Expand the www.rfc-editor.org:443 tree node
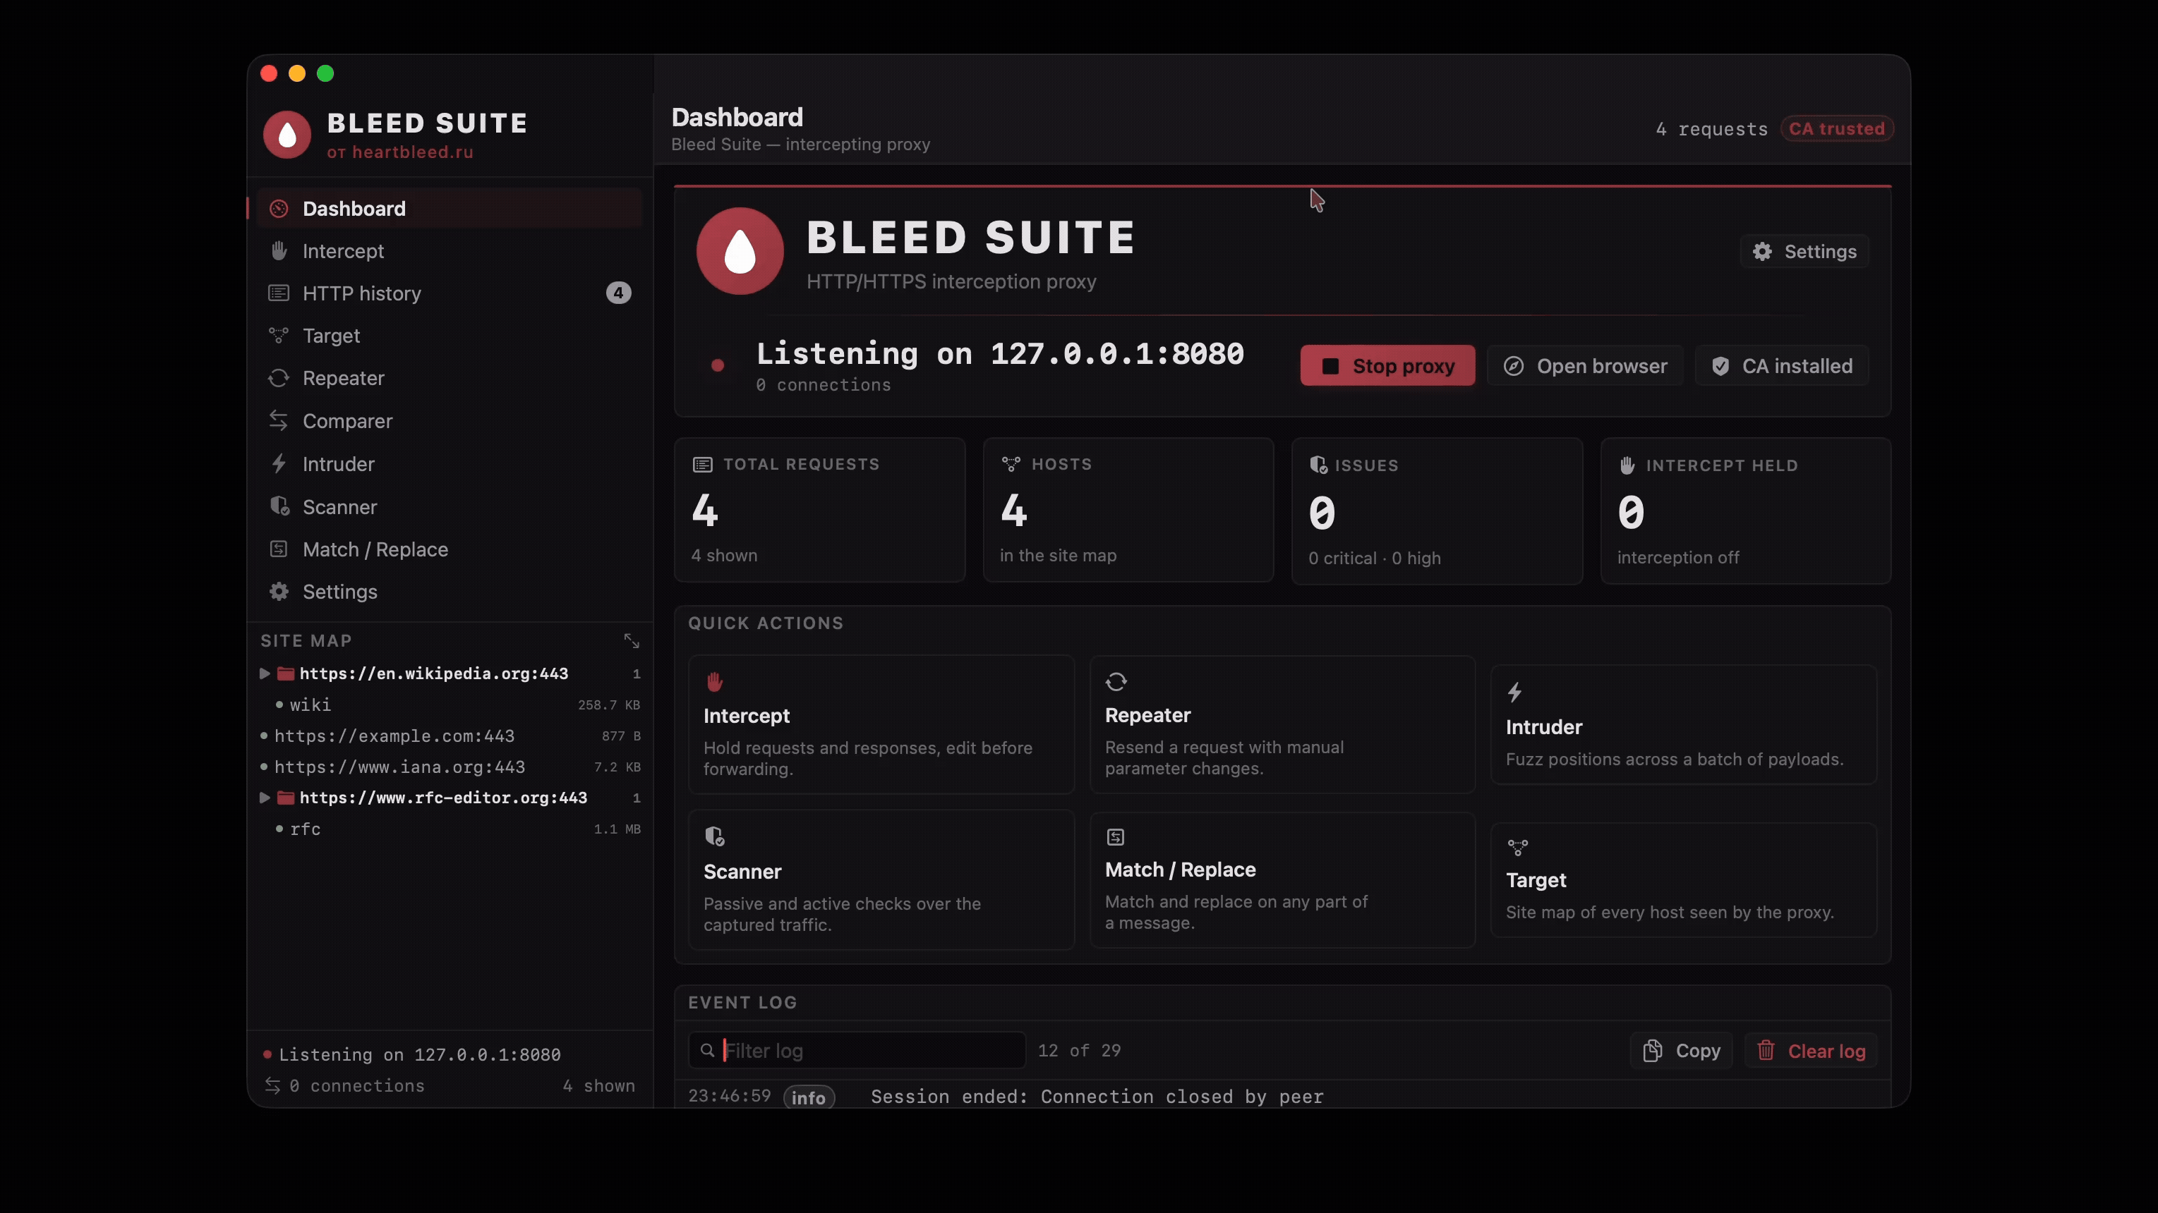The width and height of the screenshot is (2158, 1213). [x=265, y=798]
